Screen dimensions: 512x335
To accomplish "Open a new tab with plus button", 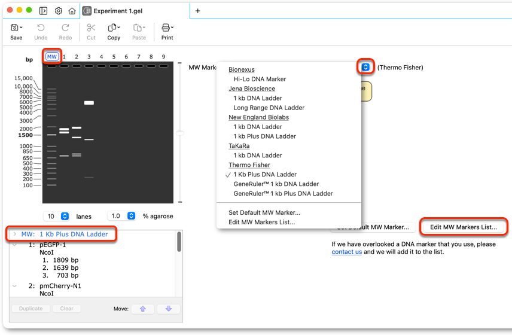I will tap(197, 11).
